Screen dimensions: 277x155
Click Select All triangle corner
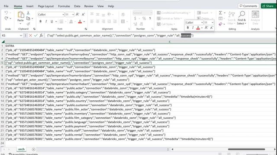pos(3,41)
